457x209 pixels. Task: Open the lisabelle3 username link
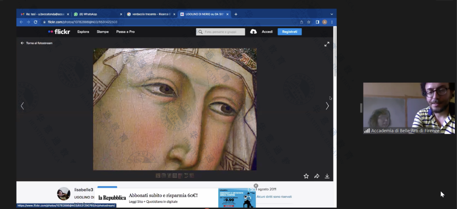84,190
